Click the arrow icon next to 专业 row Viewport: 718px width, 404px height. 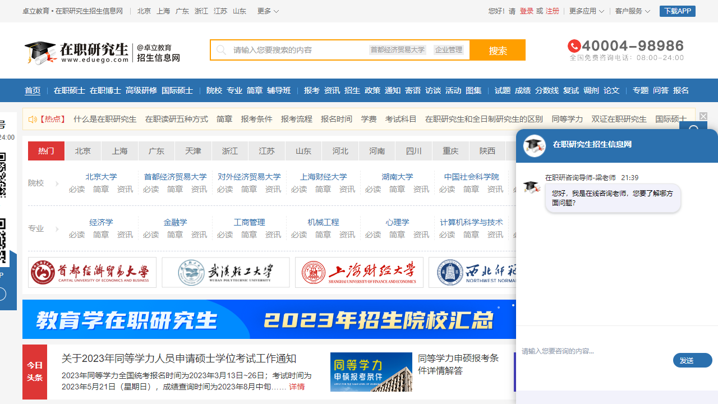click(x=57, y=229)
